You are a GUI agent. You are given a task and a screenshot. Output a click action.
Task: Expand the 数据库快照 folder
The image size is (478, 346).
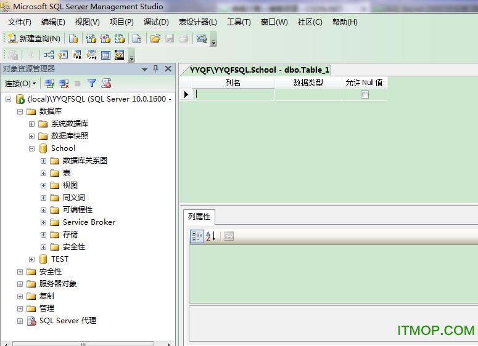(x=31, y=136)
